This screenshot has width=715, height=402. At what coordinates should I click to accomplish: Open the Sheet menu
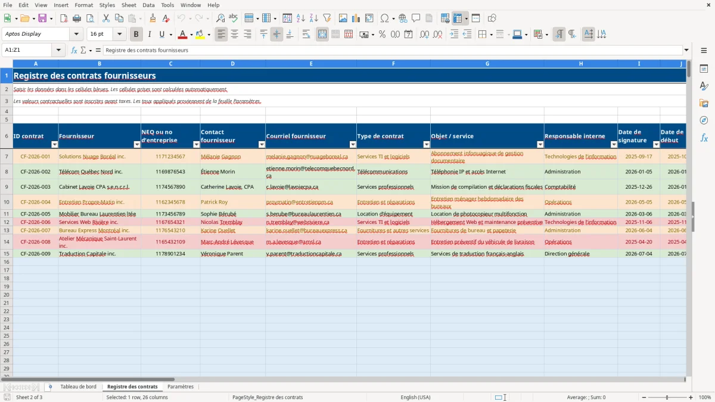[129, 5]
